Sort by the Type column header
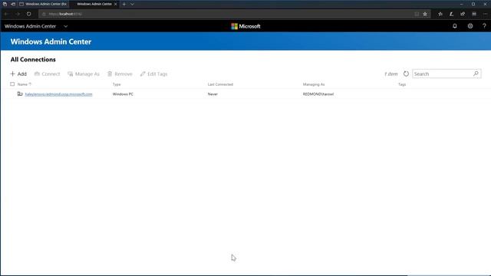 (117, 84)
